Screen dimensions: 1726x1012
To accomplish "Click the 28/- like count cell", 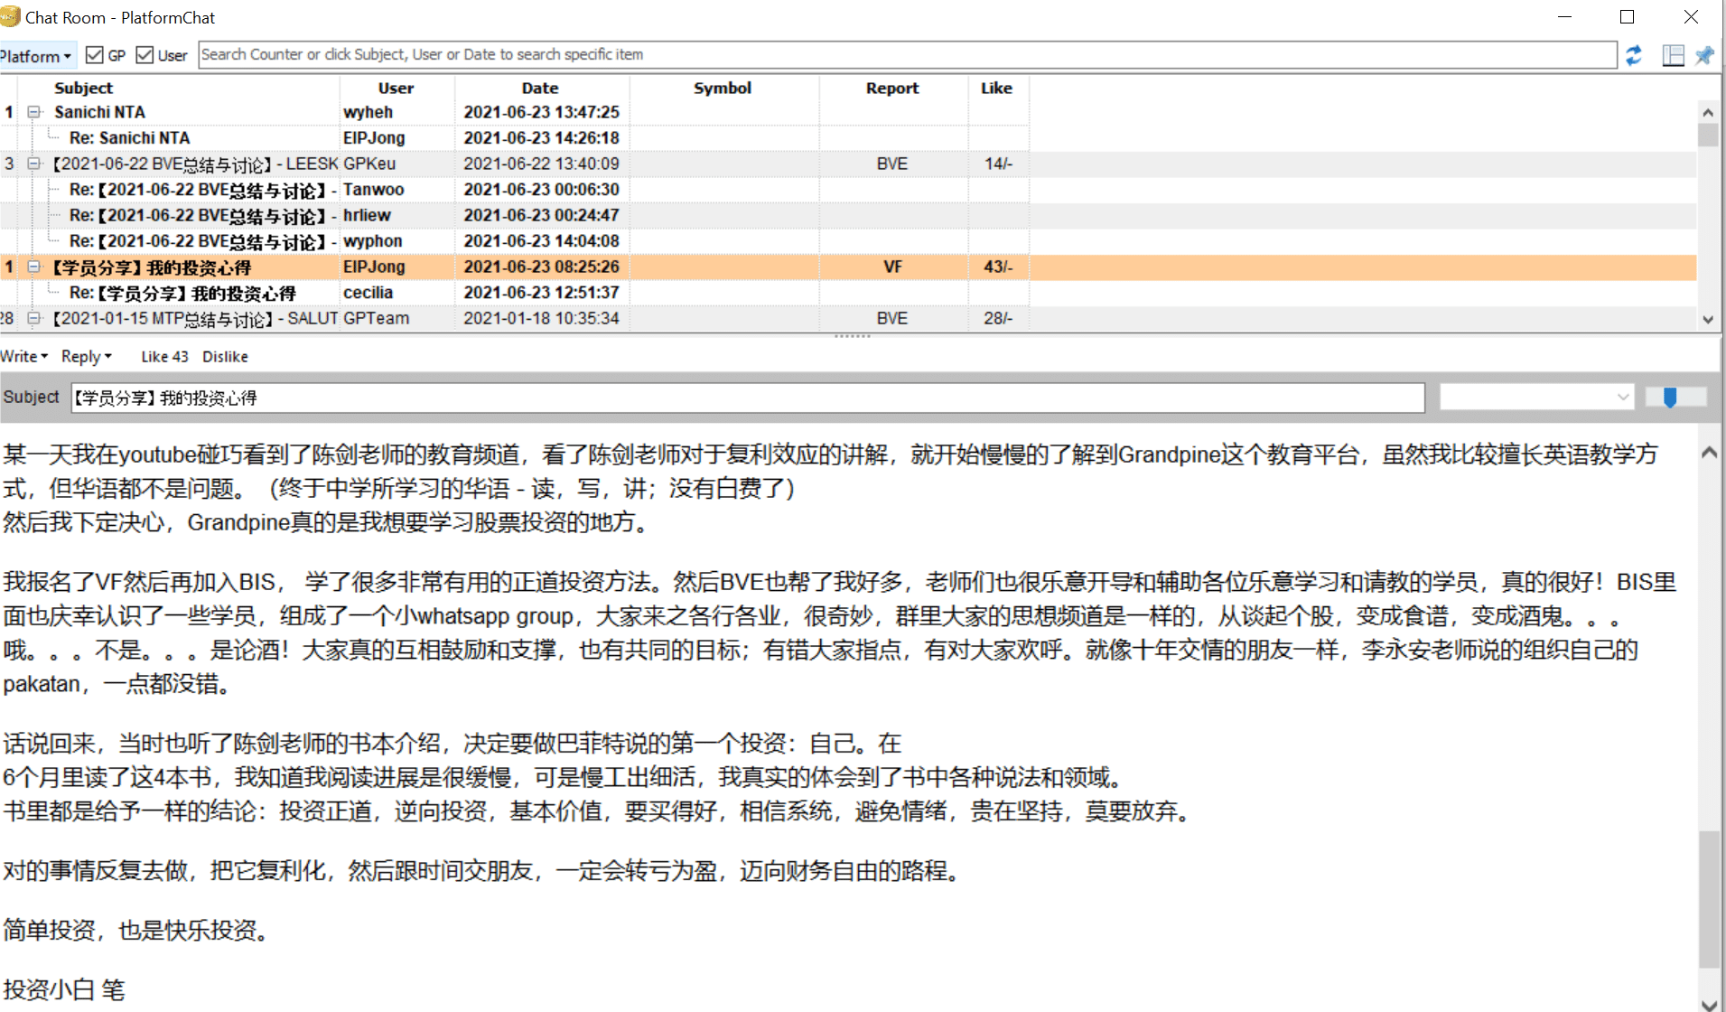I will coord(998,318).
